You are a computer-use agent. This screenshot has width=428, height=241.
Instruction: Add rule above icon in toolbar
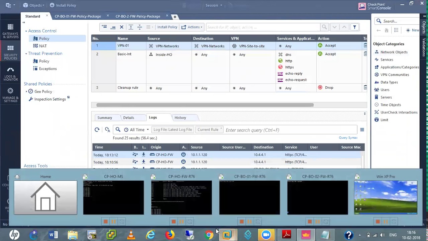pyautogui.click(x=104, y=27)
